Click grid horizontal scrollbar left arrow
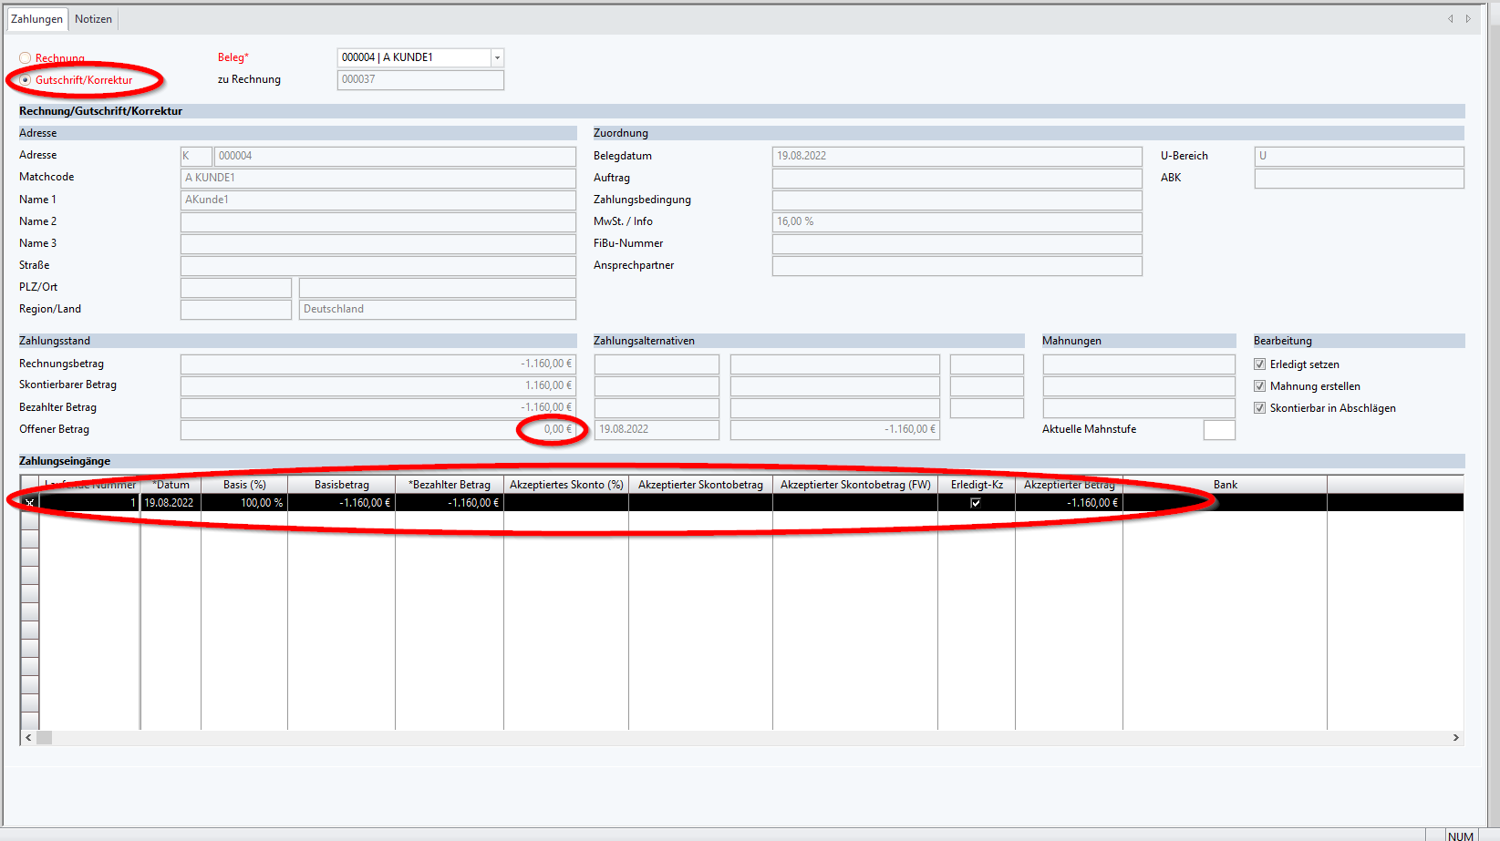 (28, 738)
